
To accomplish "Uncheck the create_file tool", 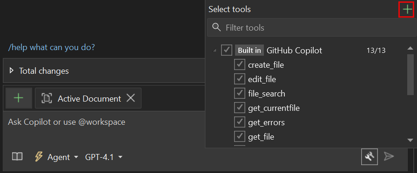I will [240, 64].
